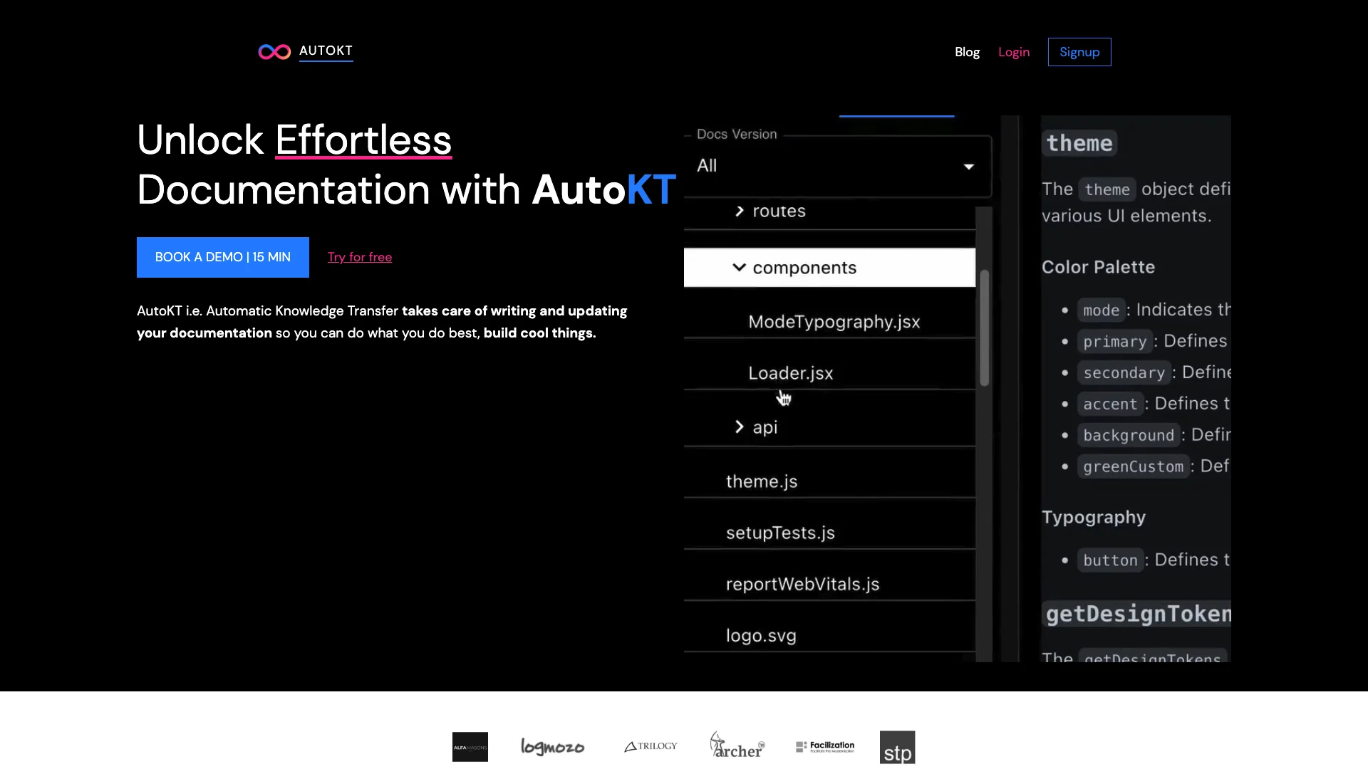Click the Docs Version dropdown arrow
The image size is (1368, 769).
[x=969, y=167]
